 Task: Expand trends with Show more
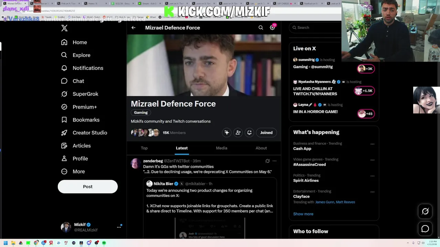click(303, 214)
